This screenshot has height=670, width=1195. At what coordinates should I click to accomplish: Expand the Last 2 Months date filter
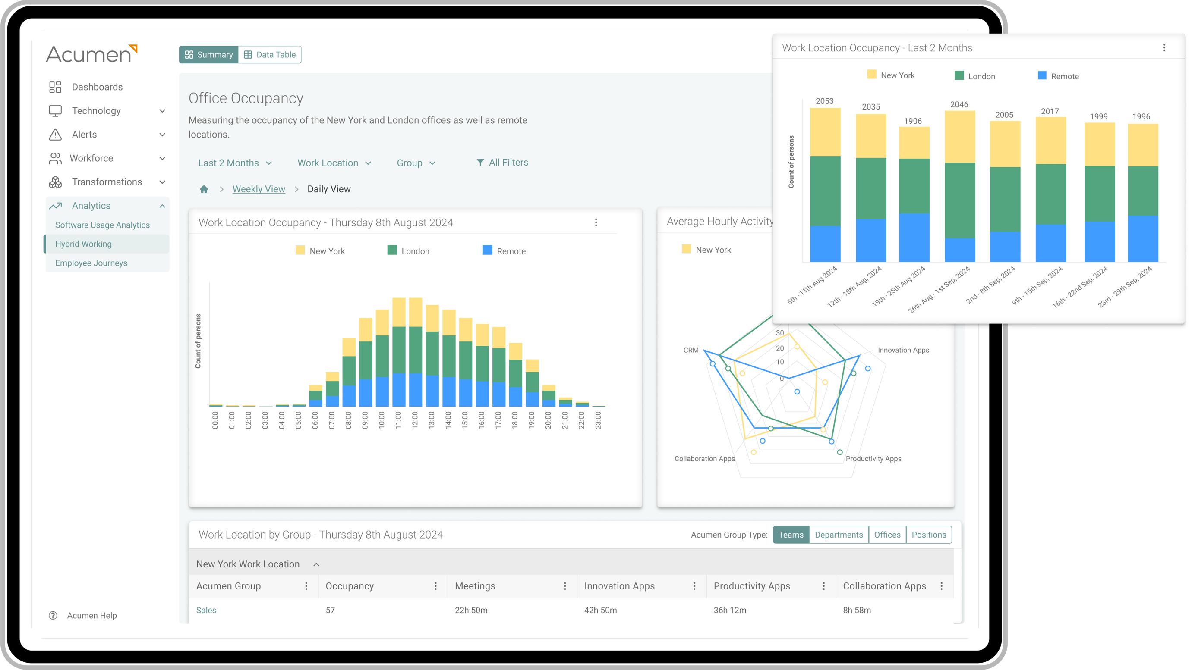pos(234,163)
